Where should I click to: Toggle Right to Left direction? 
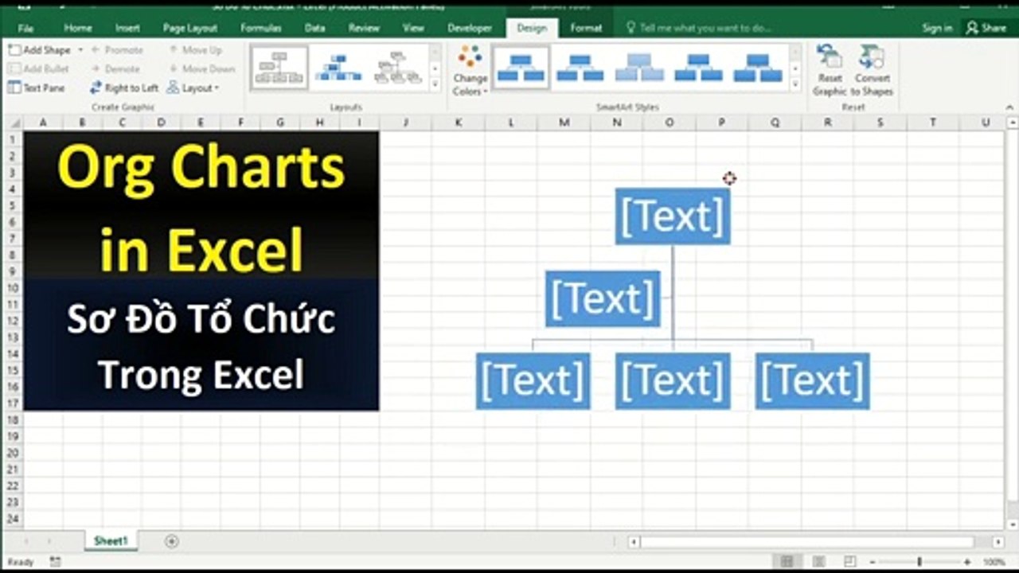point(124,88)
